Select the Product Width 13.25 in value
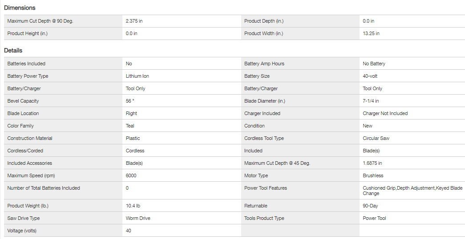The height and width of the screenshot is (239, 465). coord(371,34)
